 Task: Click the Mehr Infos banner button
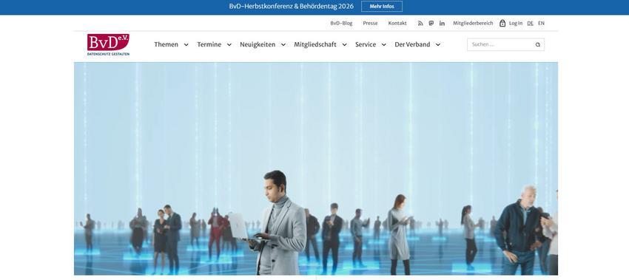click(x=382, y=7)
